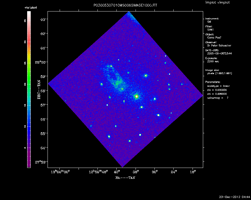Click the 'zlo' parameter line
This screenshot has height=200, width=251.
click(217, 90)
